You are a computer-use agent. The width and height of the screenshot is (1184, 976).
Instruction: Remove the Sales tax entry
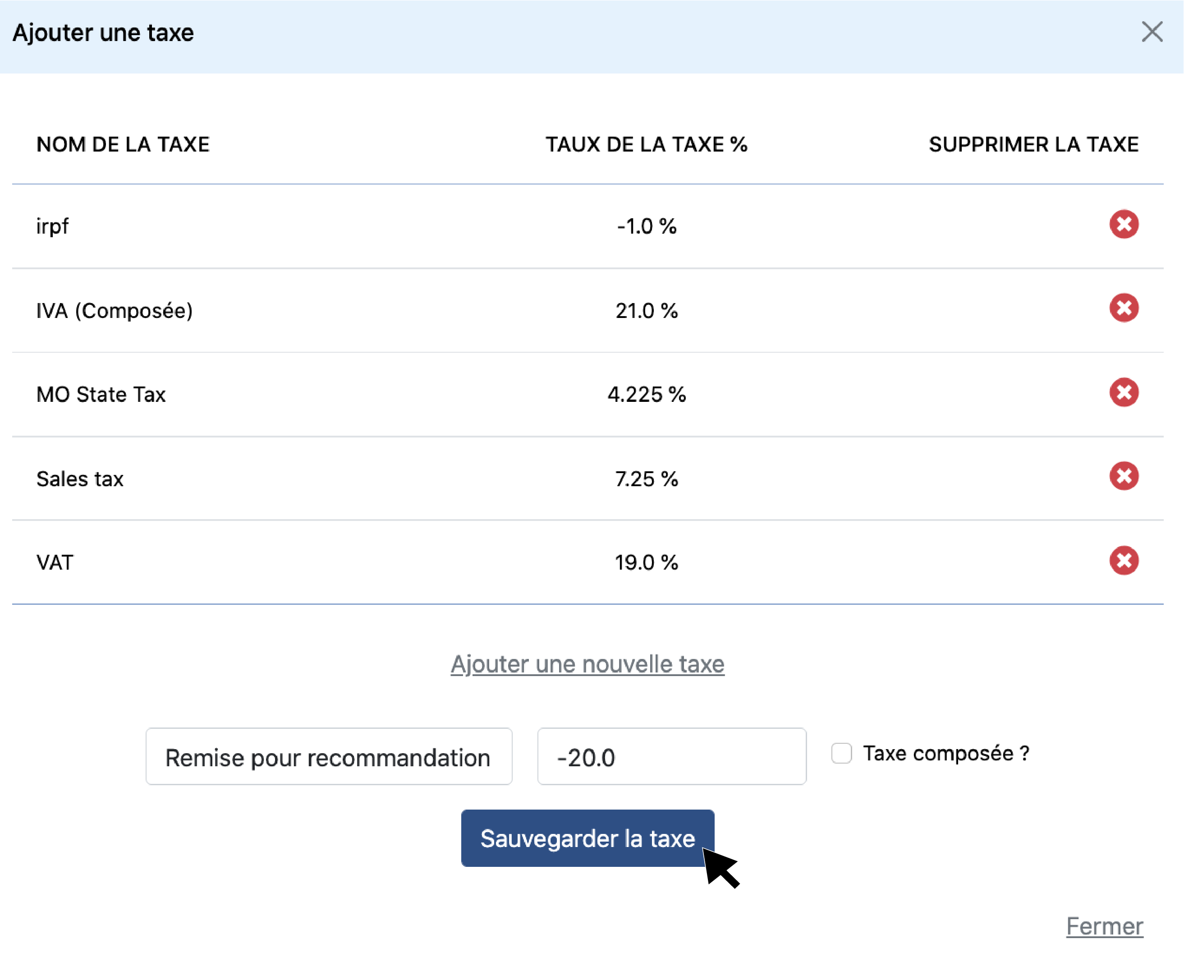tap(1124, 476)
